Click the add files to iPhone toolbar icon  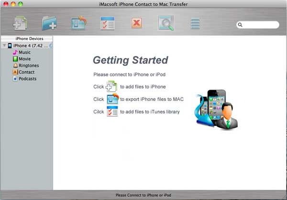[20, 23]
